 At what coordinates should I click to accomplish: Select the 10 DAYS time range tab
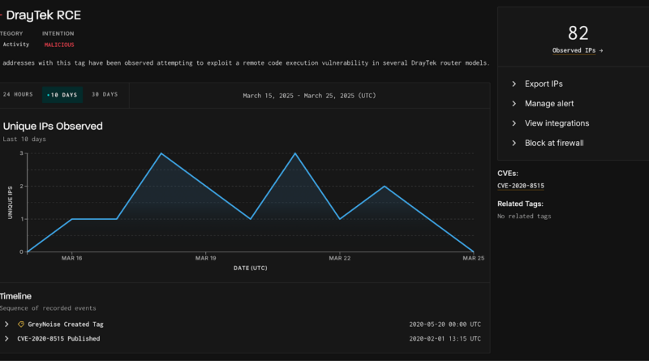click(x=62, y=95)
